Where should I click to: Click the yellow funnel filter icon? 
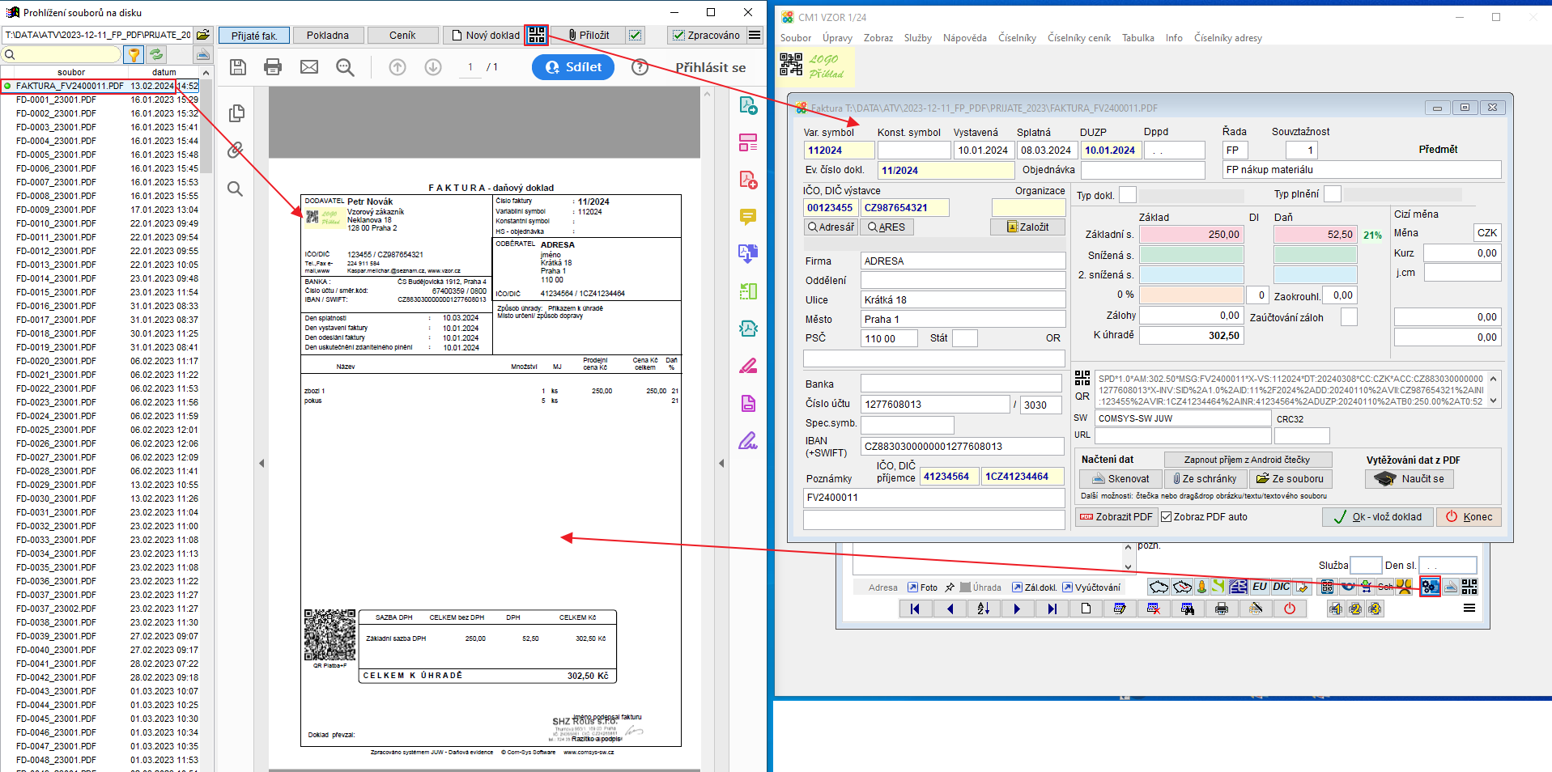point(134,54)
